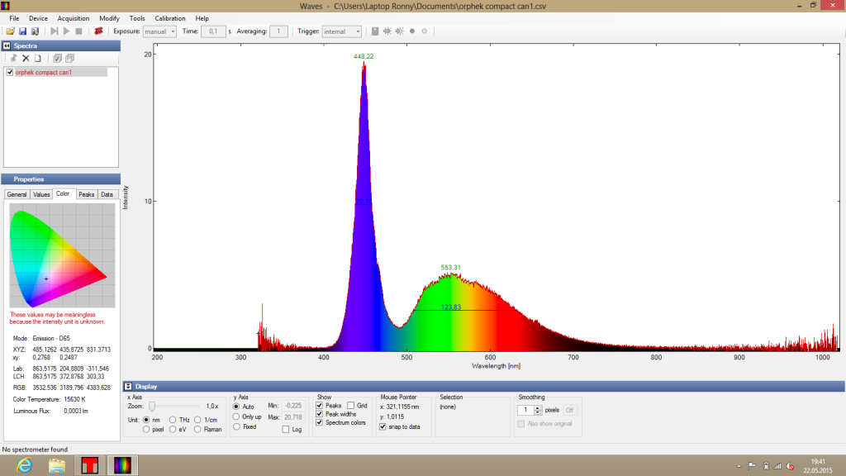This screenshot has height=476, width=846.
Task: Toggle the Peaks checkbox
Action: coord(320,405)
